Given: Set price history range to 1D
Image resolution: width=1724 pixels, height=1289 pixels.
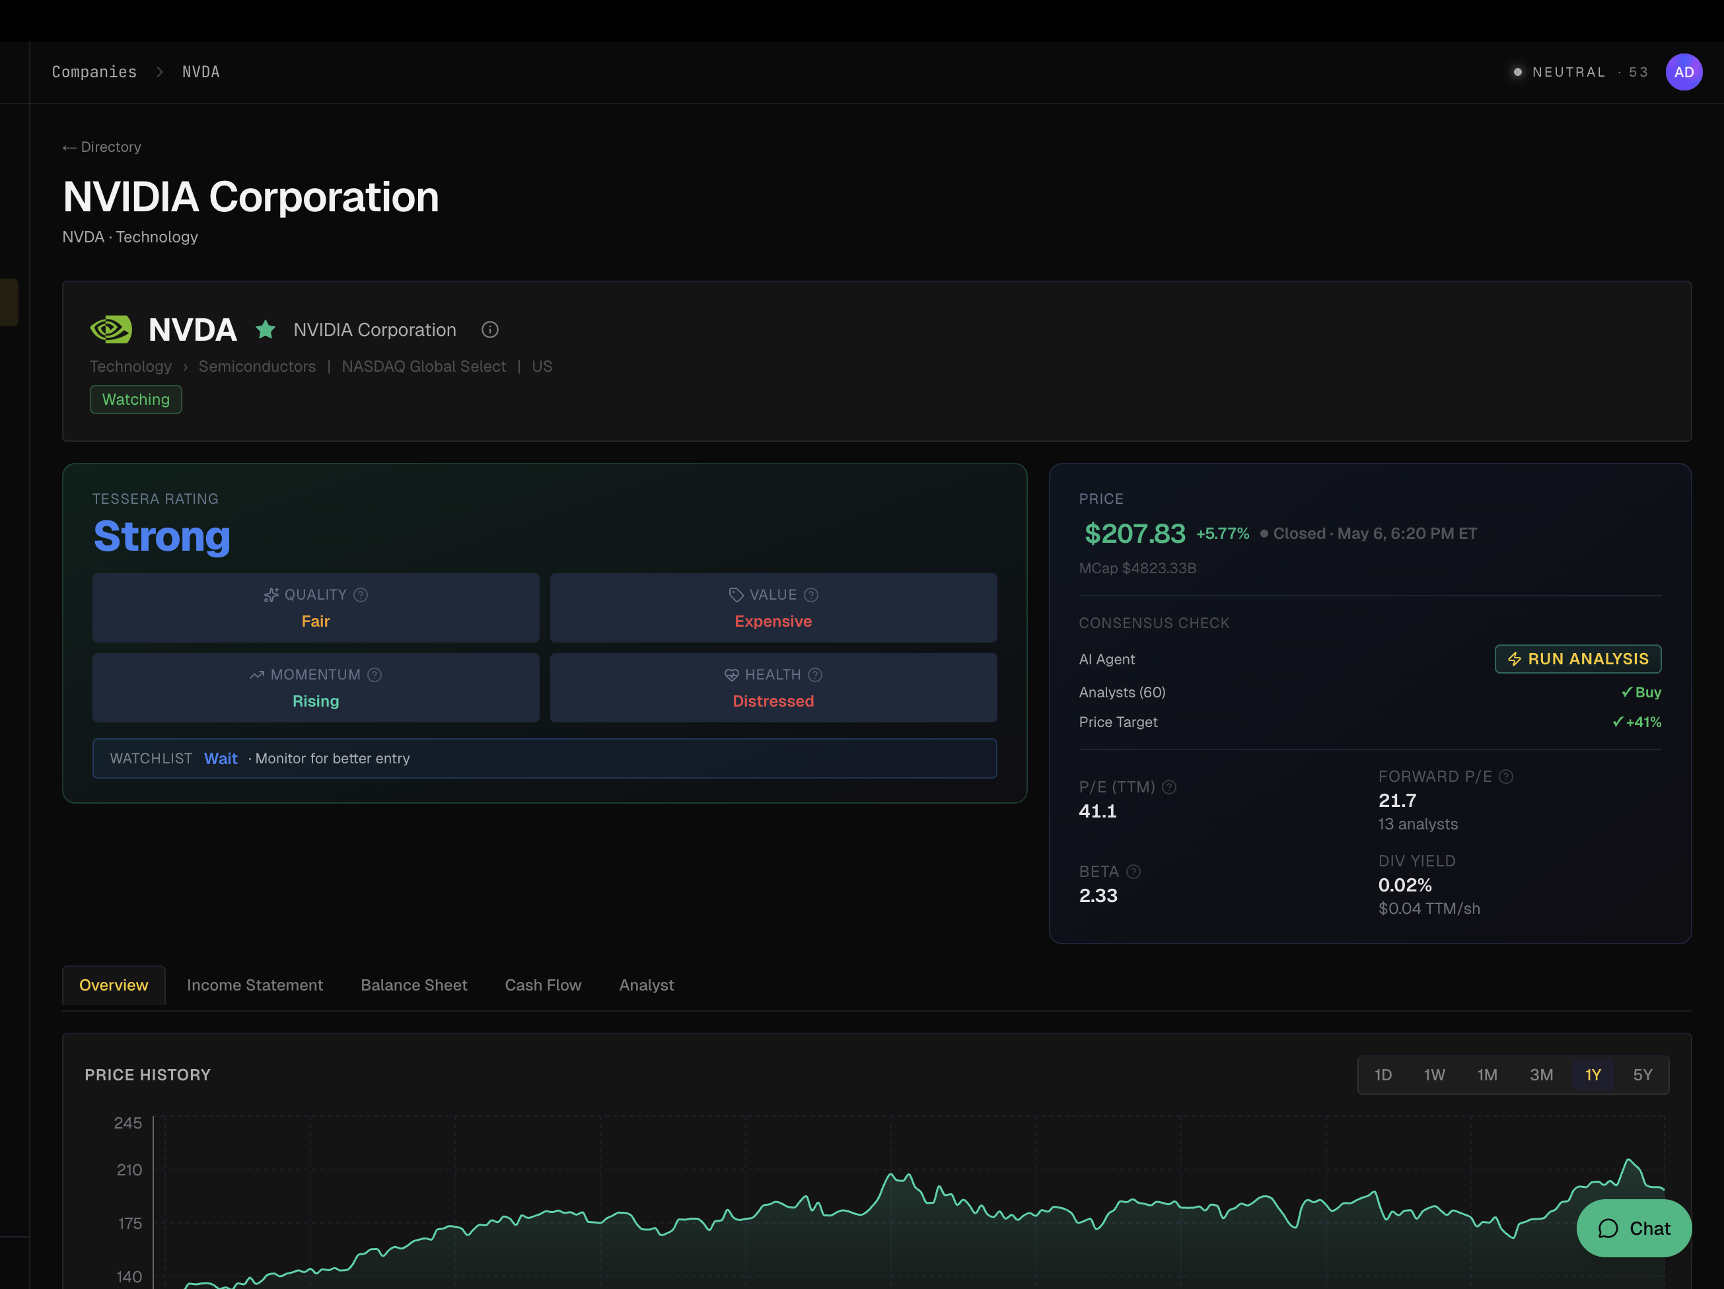Looking at the screenshot, I should click(x=1383, y=1076).
